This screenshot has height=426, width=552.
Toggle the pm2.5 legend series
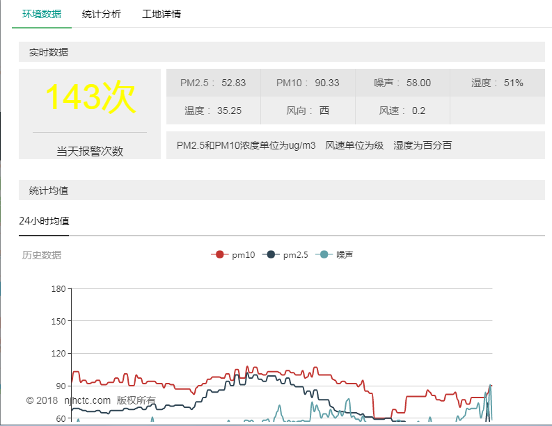click(x=285, y=255)
